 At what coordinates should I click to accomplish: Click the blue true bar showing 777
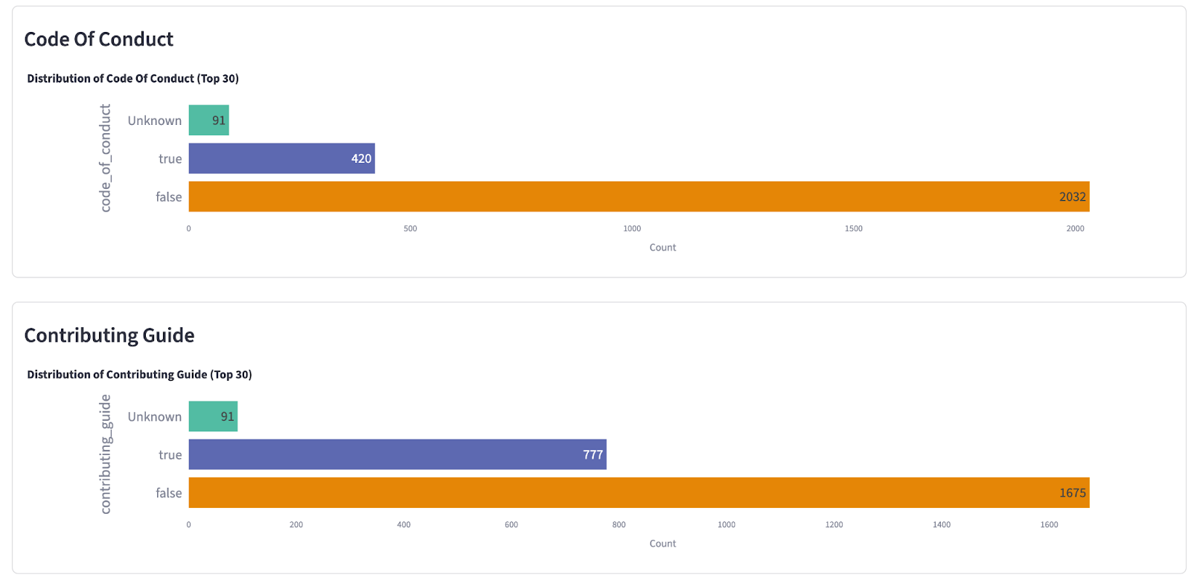tap(397, 454)
